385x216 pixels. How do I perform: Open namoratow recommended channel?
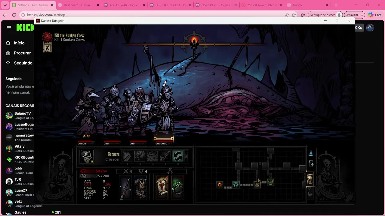[19, 137]
